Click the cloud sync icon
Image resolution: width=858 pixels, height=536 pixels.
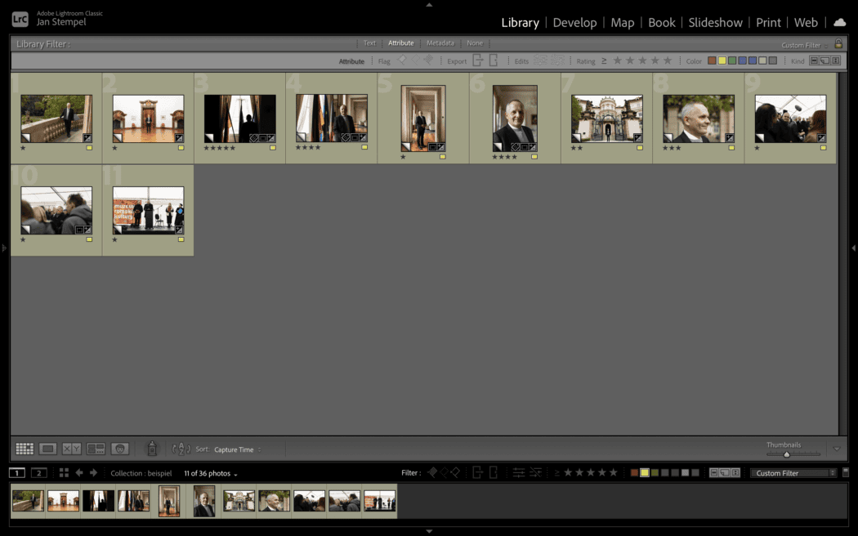click(839, 22)
